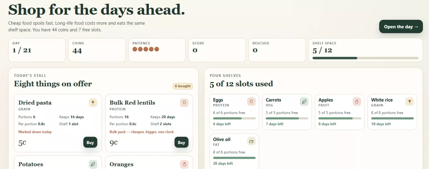Image resolution: width=429 pixels, height=169 pixels.
Task: Click the grain icon on White rice shelf item
Action: click(x=409, y=102)
